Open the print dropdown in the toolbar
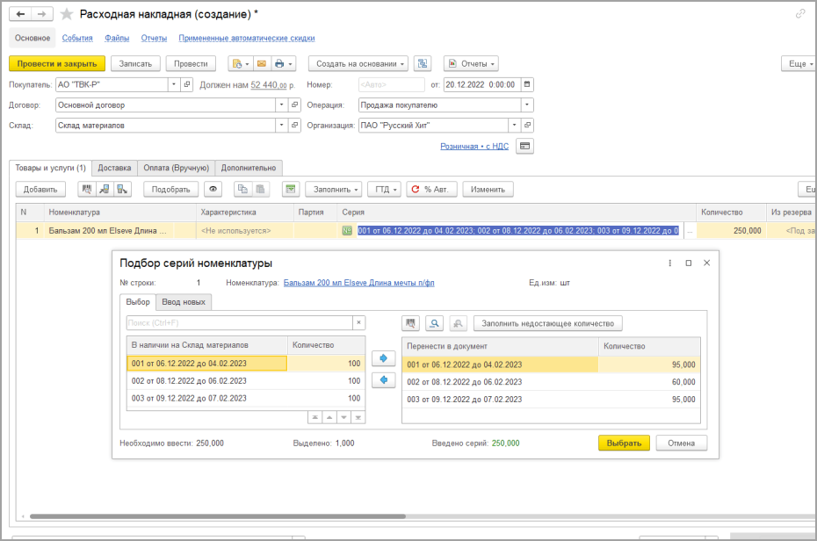 tap(284, 63)
